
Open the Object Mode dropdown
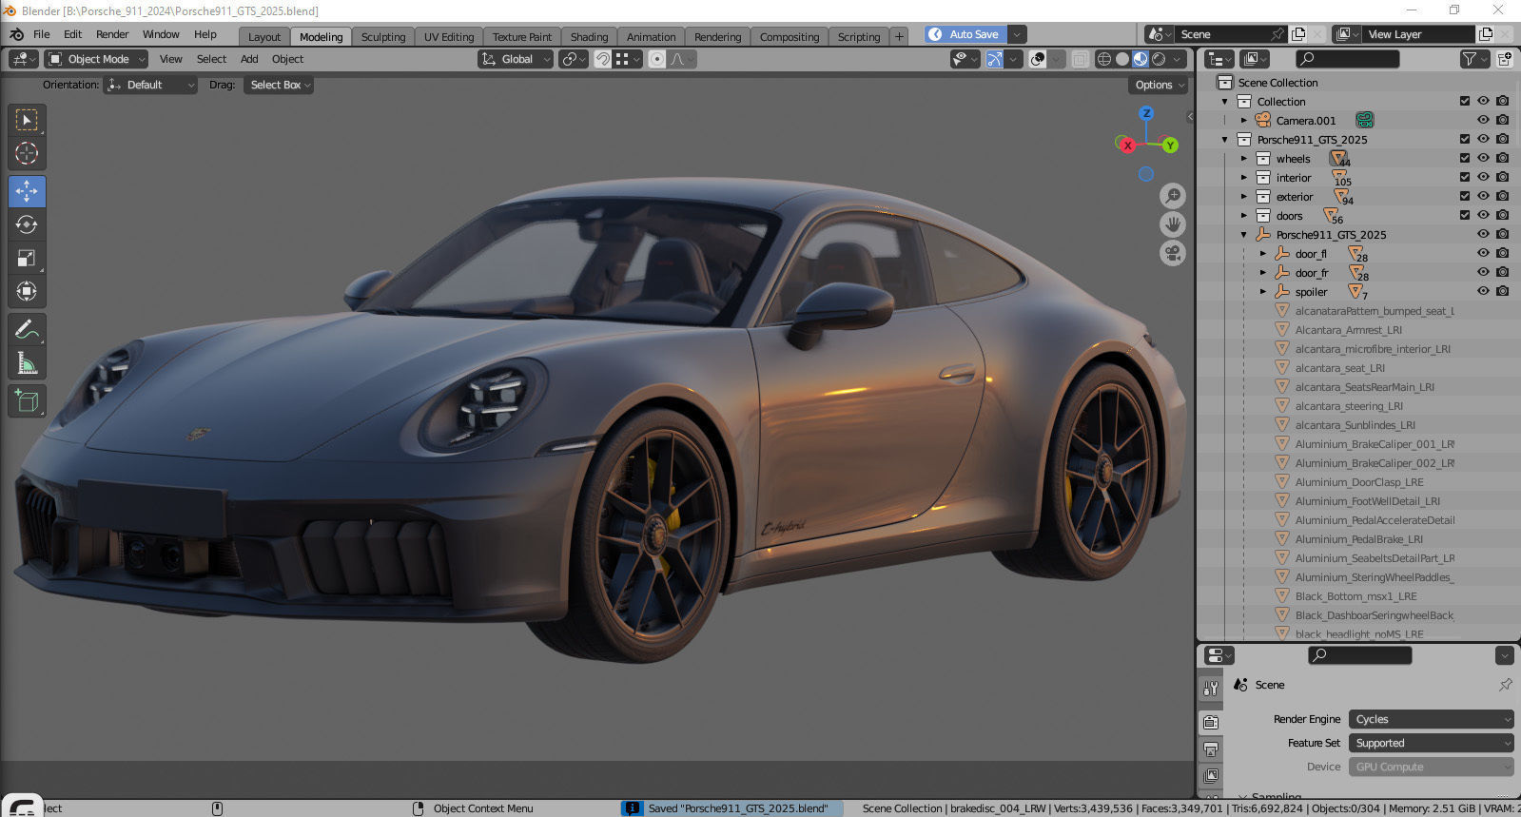pyautogui.click(x=96, y=59)
